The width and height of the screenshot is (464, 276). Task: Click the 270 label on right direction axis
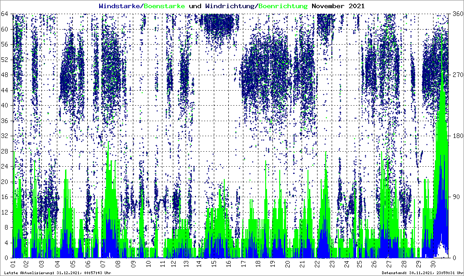point(456,75)
